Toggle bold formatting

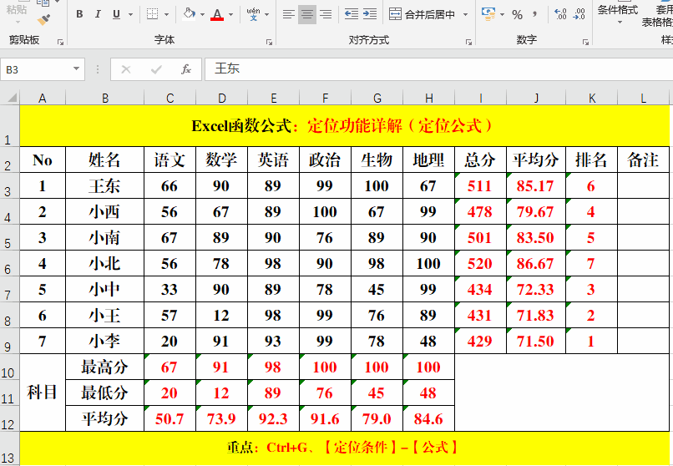tap(79, 14)
